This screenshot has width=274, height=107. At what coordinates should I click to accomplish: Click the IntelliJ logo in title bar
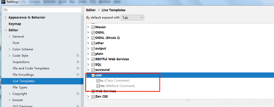tap(3, 2)
